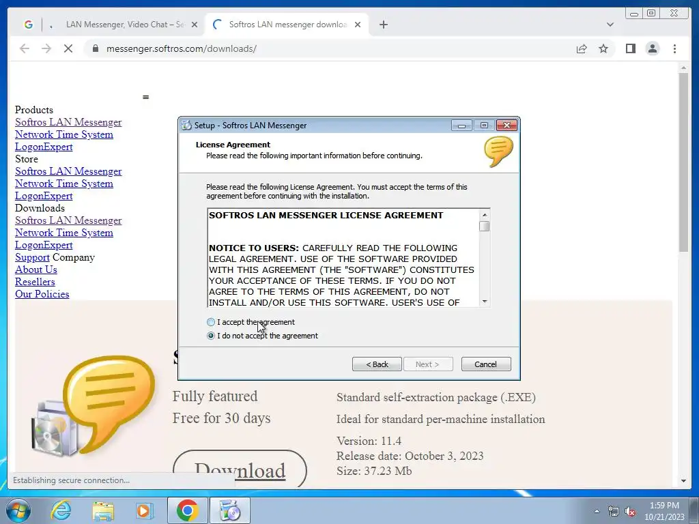The image size is (699, 524).
Task: Click the taskbar clock showing 1:59 PM
Action: [x=664, y=511]
